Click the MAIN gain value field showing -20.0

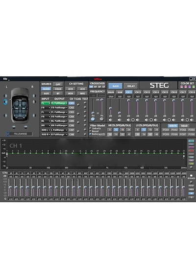point(111,96)
